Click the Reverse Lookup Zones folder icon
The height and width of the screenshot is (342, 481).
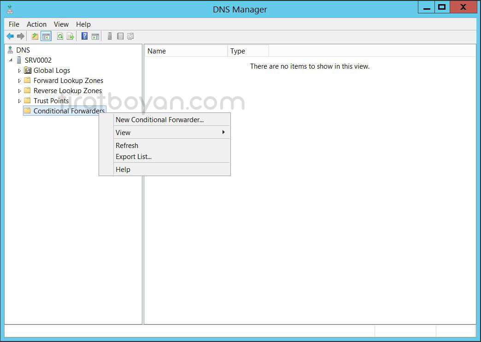(27, 90)
